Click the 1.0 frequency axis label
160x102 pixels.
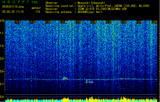point(2,46)
